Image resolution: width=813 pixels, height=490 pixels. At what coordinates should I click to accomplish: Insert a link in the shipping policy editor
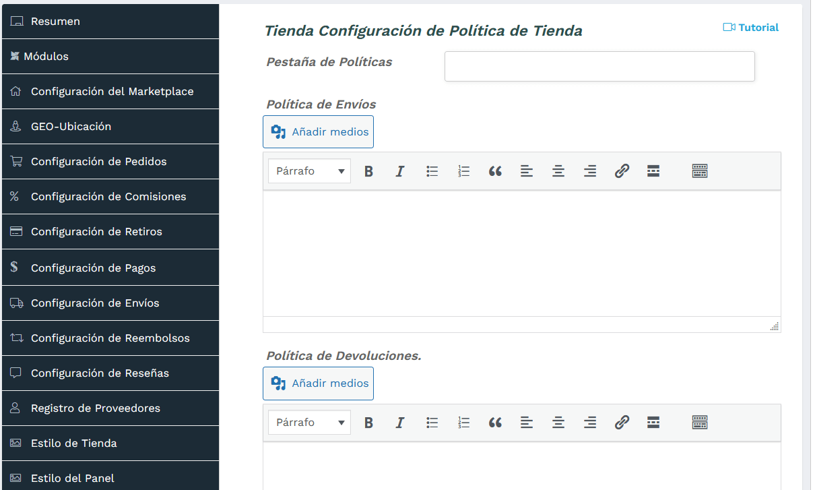(x=622, y=171)
